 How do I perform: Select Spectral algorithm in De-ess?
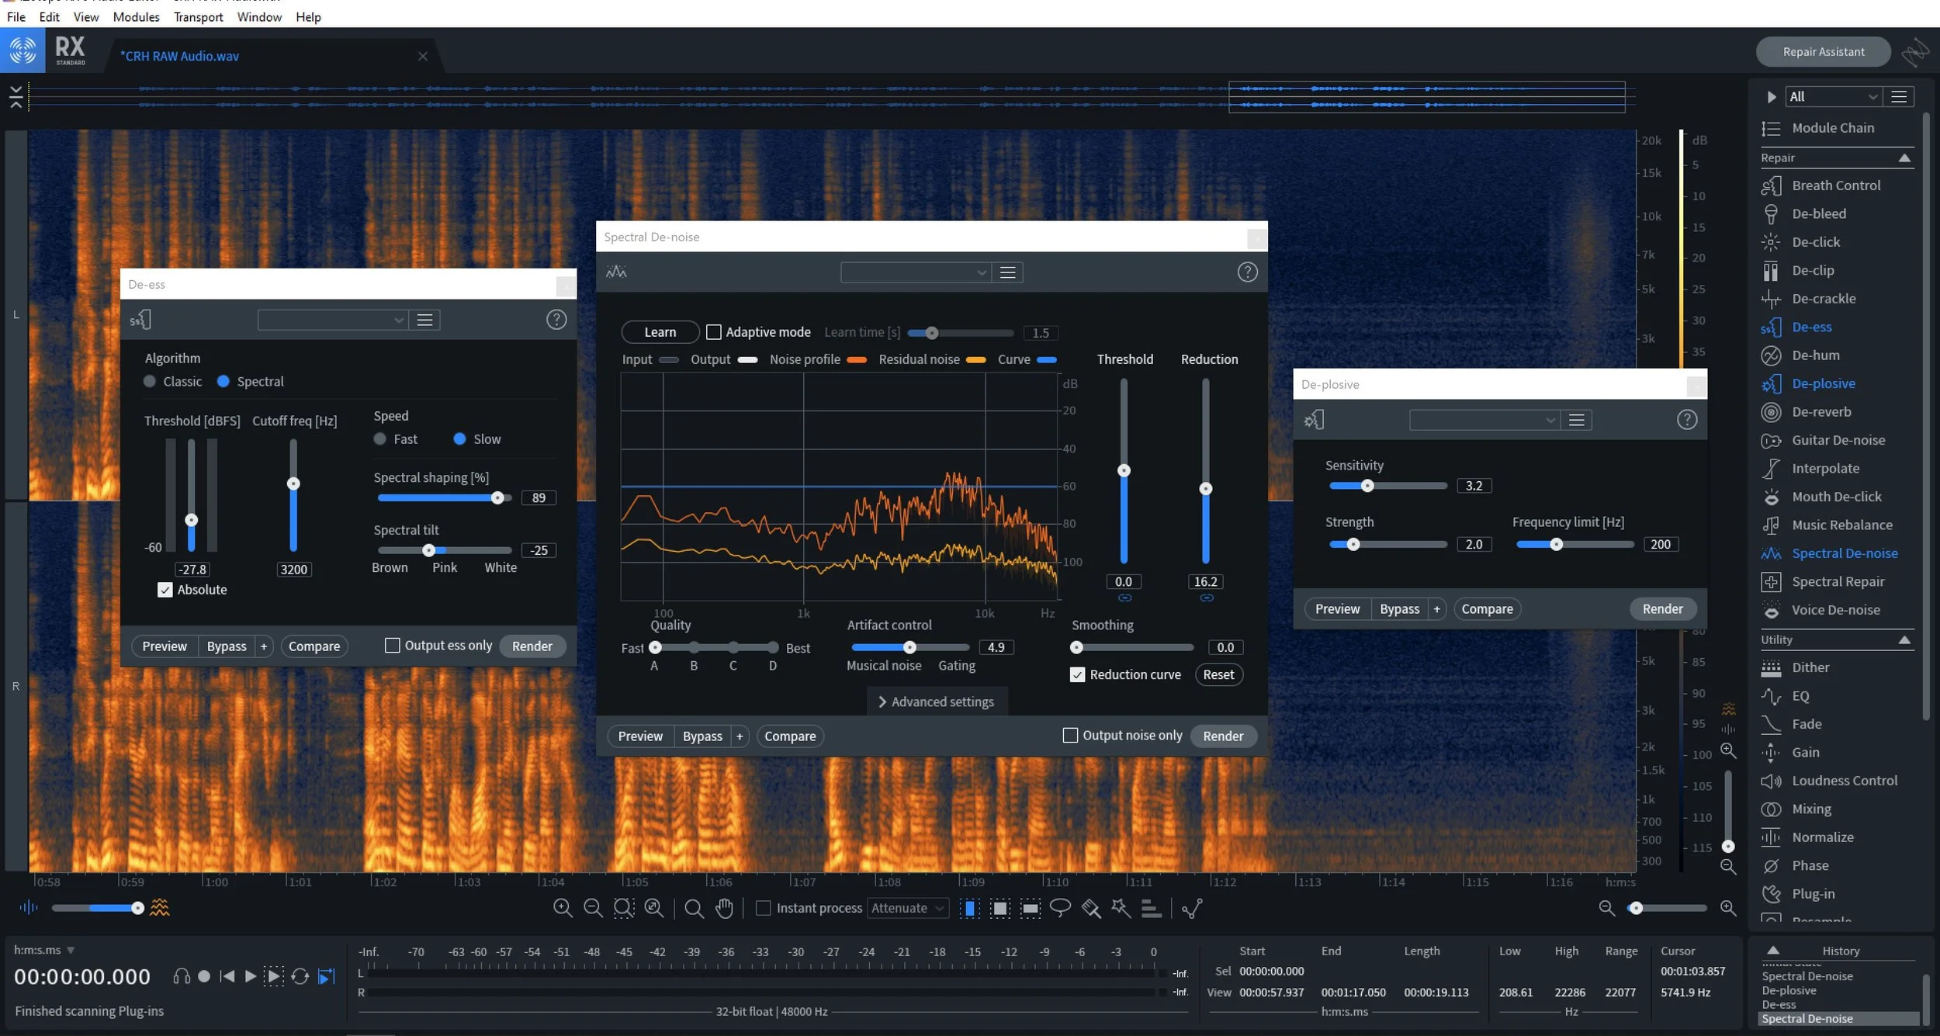click(223, 381)
